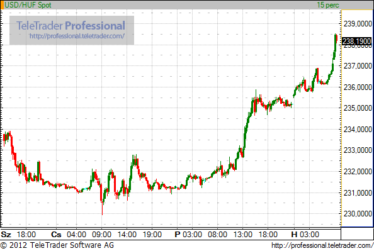
Task: Select the 15 perc interval label
Action: click(x=328, y=5)
